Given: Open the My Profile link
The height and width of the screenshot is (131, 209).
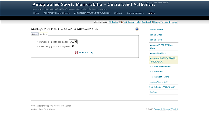Looking at the screenshot, I should pyautogui.click(x=114, y=22).
